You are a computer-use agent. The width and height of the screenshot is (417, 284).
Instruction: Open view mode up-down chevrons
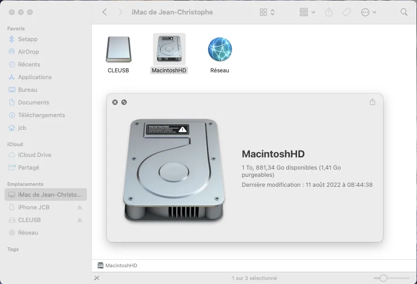(x=273, y=12)
